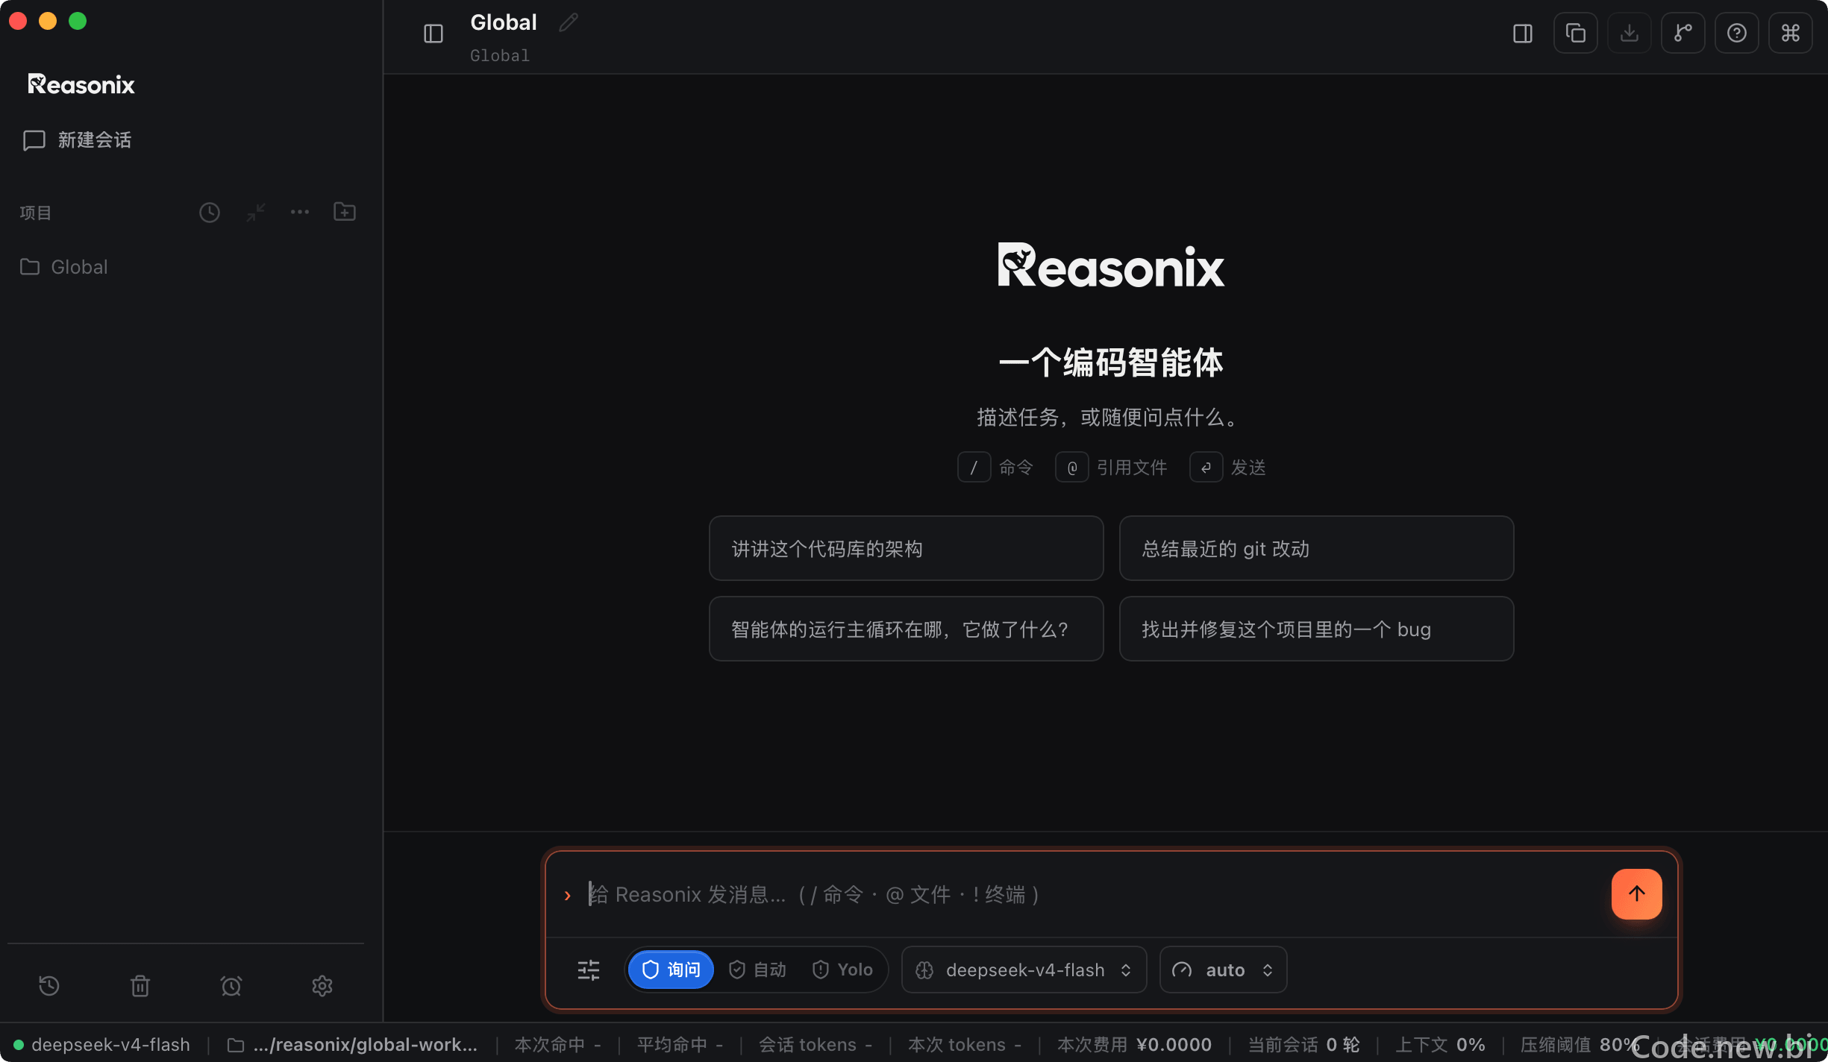This screenshot has width=1828, height=1062.
Task: Click the clock icon in projects header
Action: [210, 213]
